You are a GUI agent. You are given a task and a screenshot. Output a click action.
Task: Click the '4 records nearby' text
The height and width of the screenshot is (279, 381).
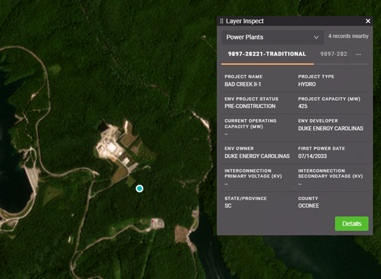[348, 37]
